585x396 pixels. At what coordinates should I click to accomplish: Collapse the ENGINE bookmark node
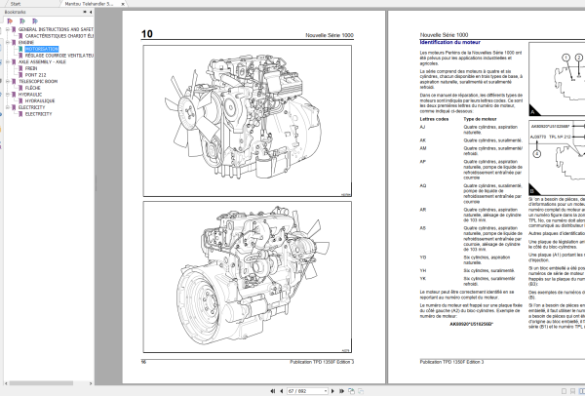point(8,43)
